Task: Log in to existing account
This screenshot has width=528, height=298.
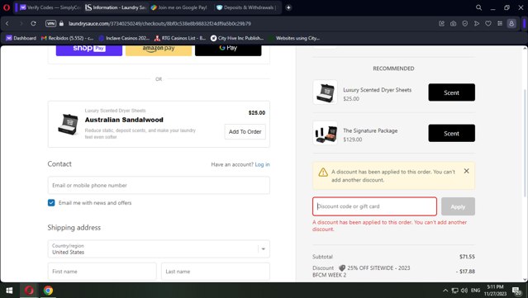Action: pyautogui.click(x=262, y=164)
